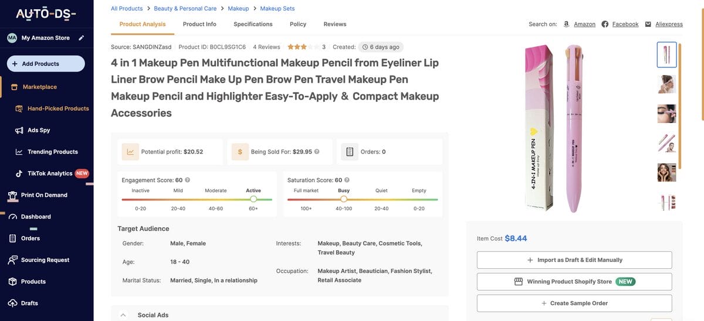Go to the Beauty & Personal Care breadcrumb
The width and height of the screenshot is (704, 321).
(185, 9)
